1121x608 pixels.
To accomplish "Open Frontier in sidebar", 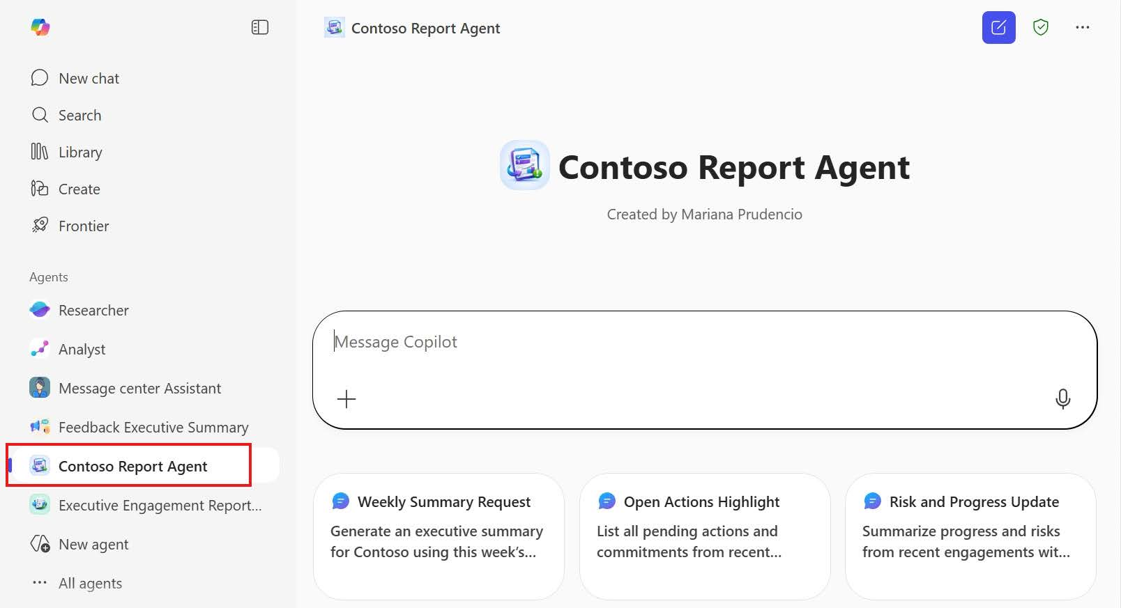I will pos(70,226).
